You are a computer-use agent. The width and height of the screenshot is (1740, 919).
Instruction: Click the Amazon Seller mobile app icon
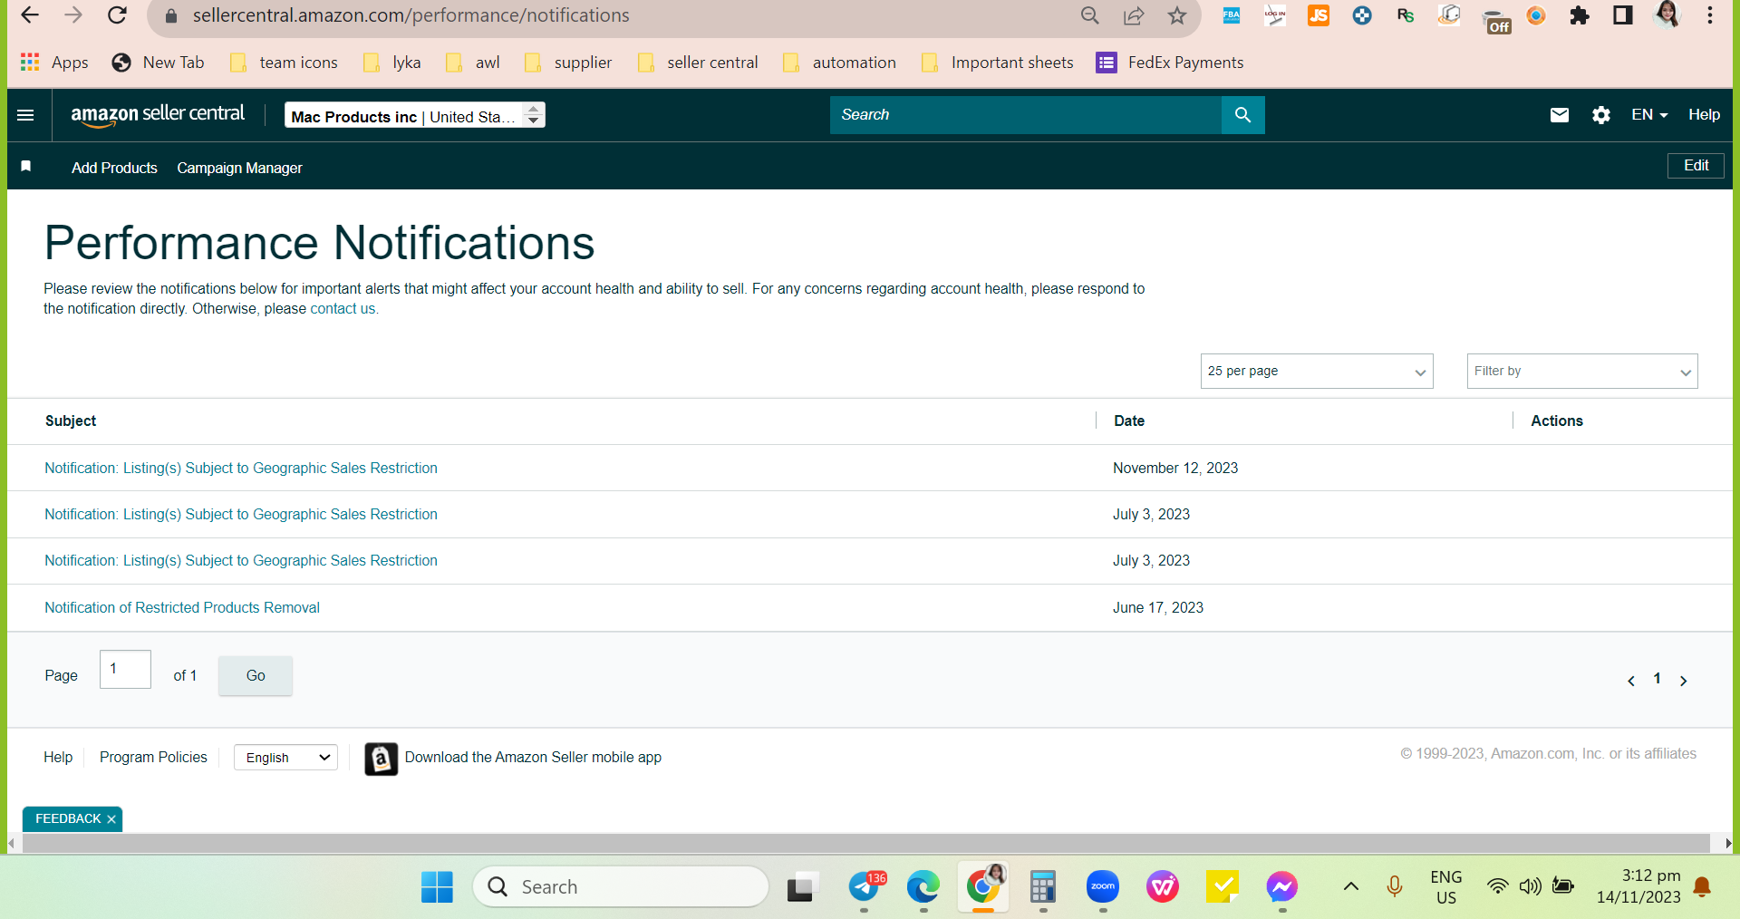point(381,759)
